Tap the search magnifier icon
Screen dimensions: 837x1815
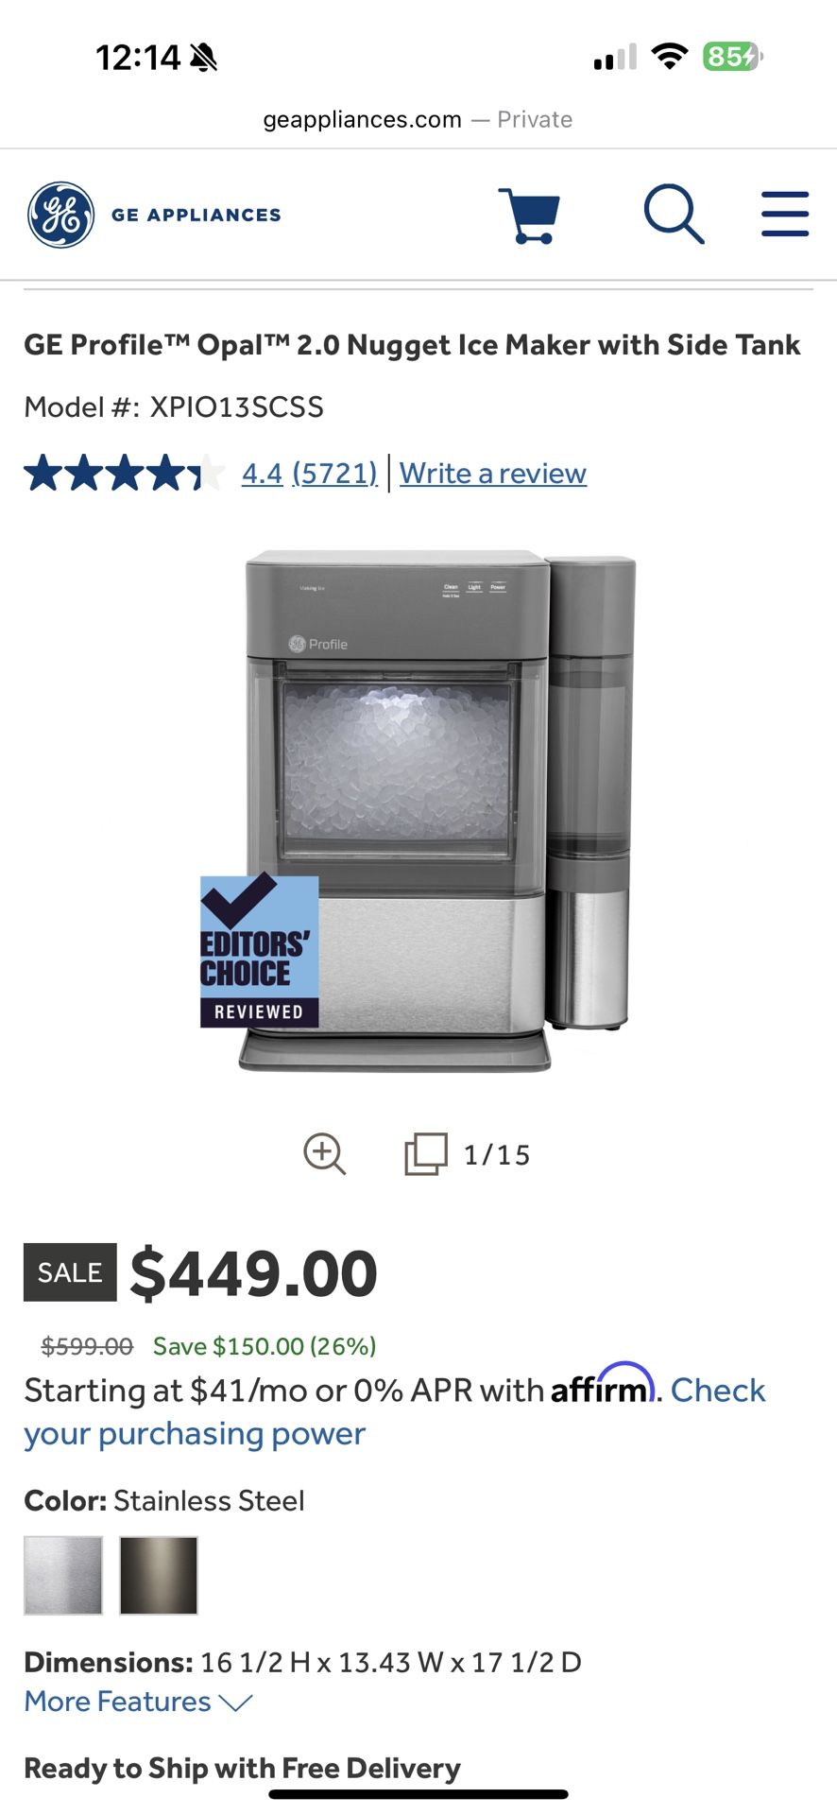[x=674, y=215]
